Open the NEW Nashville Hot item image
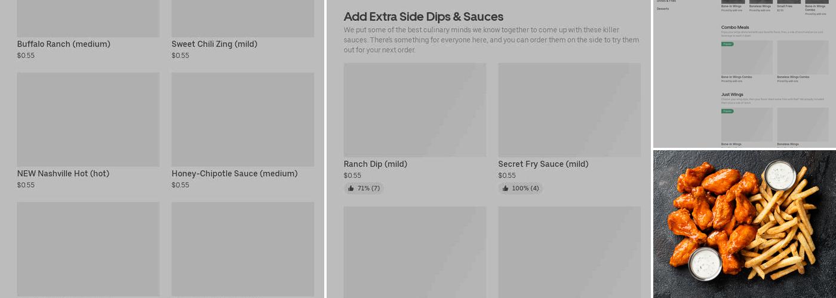The height and width of the screenshot is (298, 836). [88, 119]
